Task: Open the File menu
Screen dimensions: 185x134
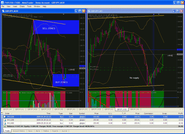Action: click(3, 6)
